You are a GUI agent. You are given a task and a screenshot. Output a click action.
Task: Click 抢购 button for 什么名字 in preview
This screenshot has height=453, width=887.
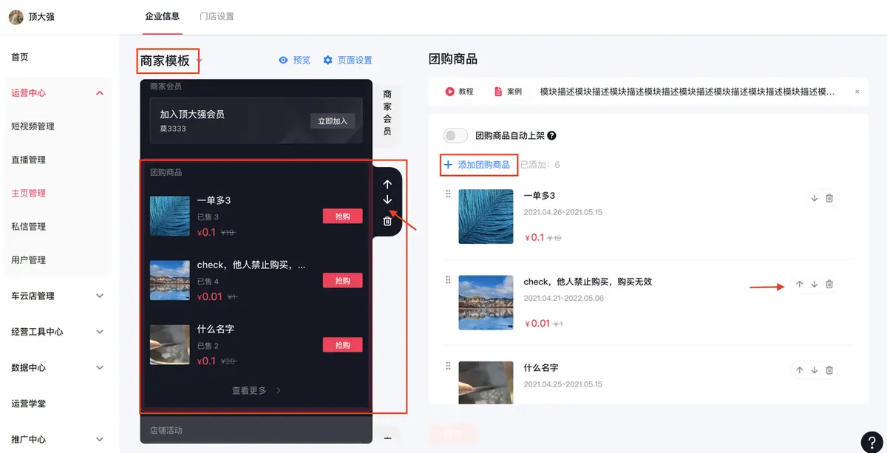(x=342, y=345)
